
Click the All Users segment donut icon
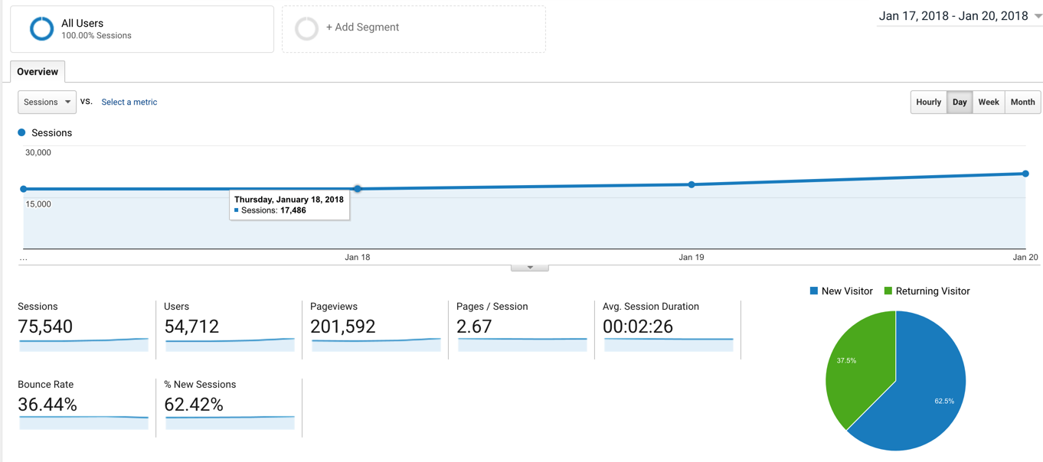click(x=41, y=29)
